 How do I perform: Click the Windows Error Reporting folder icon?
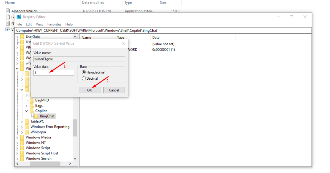click(x=27, y=127)
